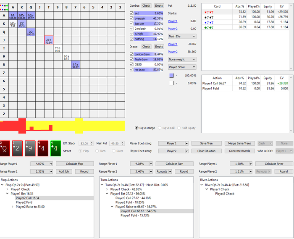Image resolution: width=294 pixels, height=239 pixels.
Task: Select the red JT hearts row in card table
Action: [245, 12]
